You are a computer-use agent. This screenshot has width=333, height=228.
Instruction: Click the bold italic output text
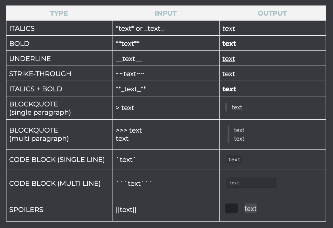tap(229, 89)
